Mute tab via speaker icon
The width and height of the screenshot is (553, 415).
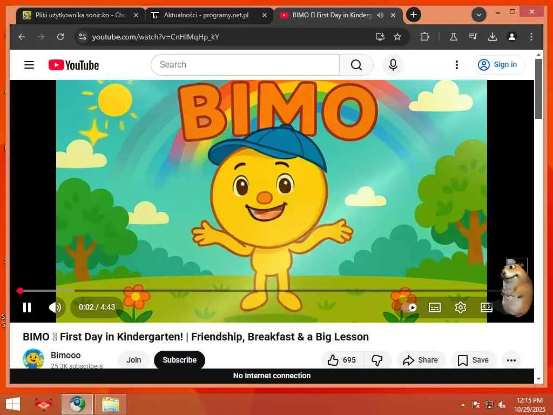(380, 15)
